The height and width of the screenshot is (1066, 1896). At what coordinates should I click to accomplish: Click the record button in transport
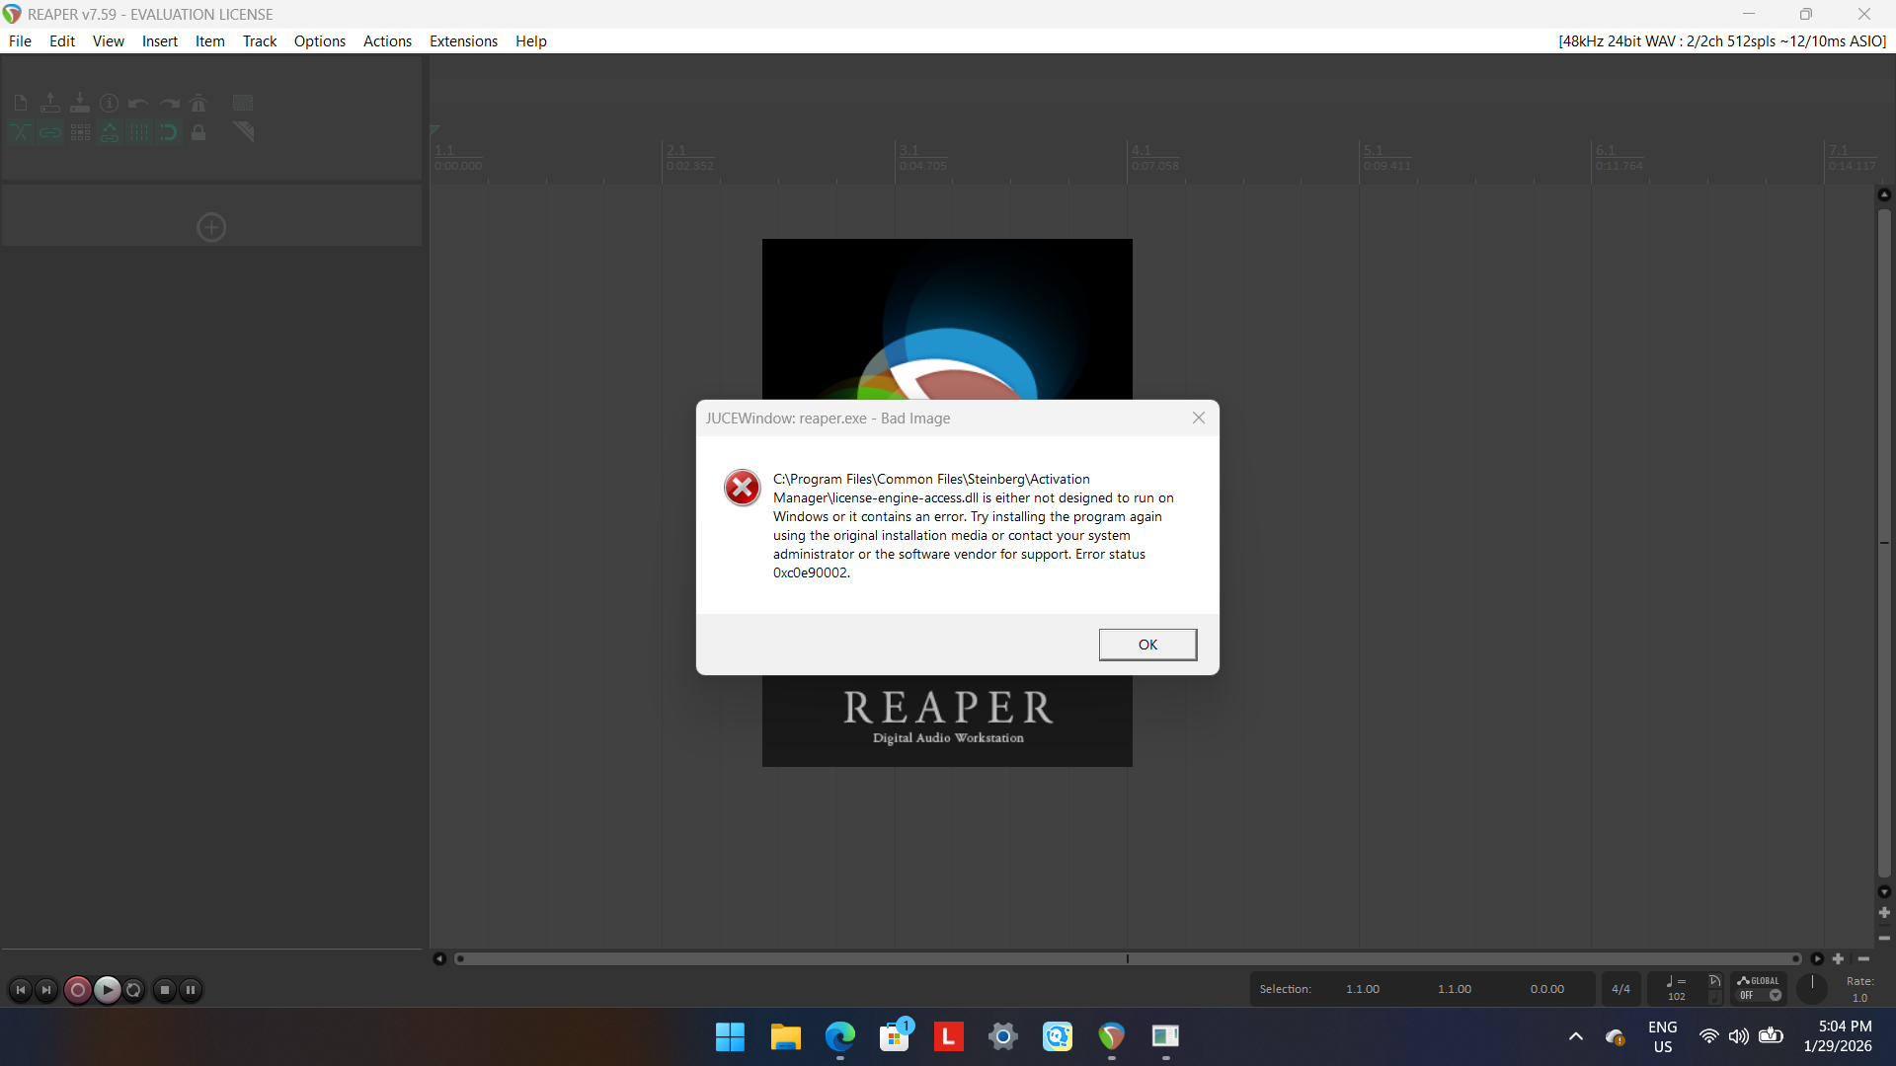78,989
